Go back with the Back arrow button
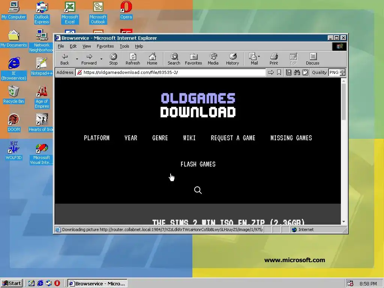Image resolution: width=384 pixels, height=288 pixels. click(x=64, y=59)
